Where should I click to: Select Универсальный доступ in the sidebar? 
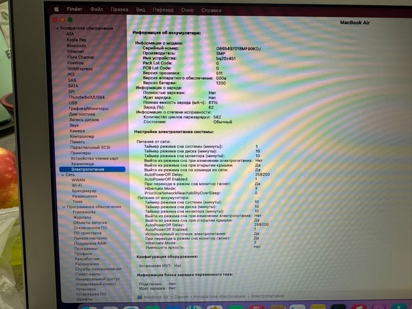[98, 279]
